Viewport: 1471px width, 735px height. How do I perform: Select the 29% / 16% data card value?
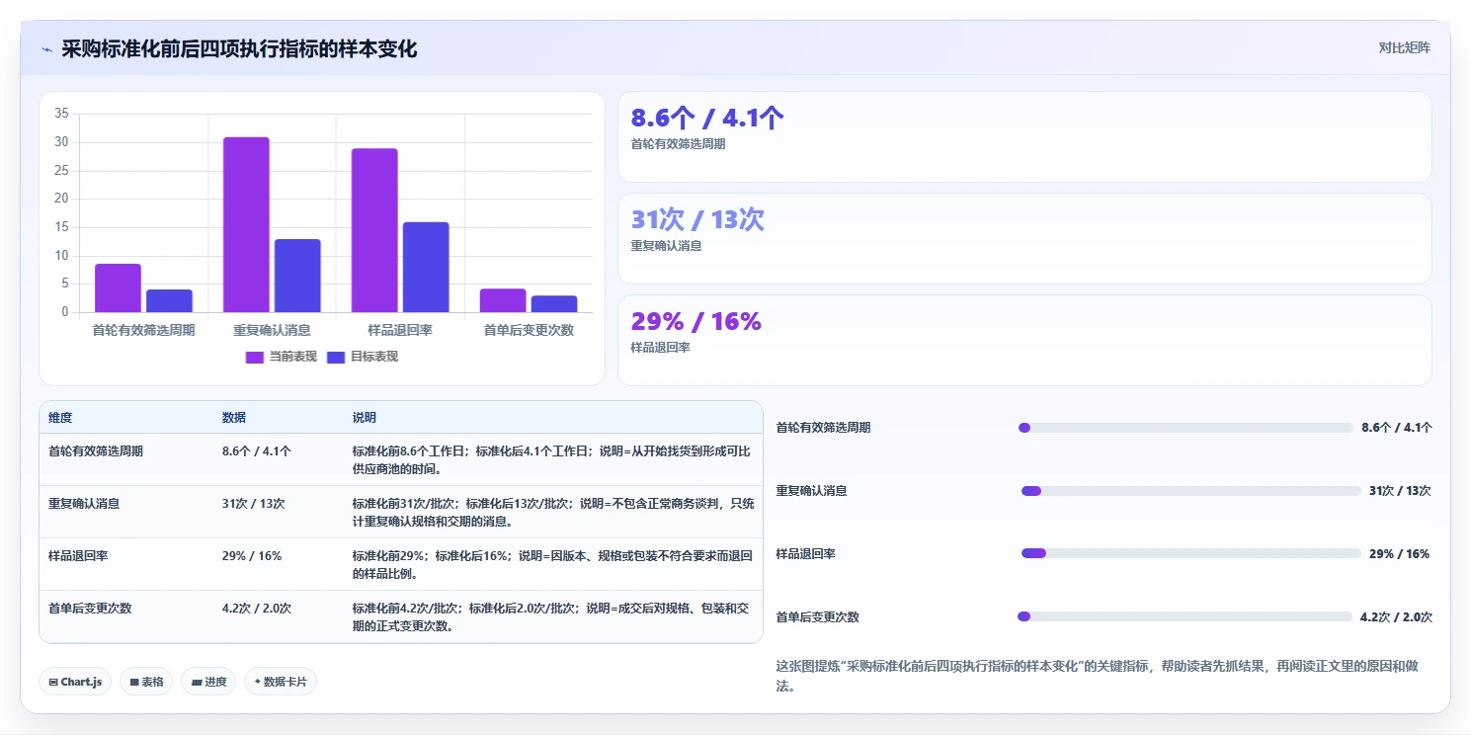point(696,322)
